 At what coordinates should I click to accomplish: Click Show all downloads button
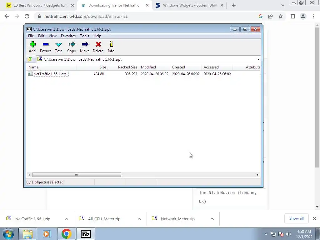296,218
